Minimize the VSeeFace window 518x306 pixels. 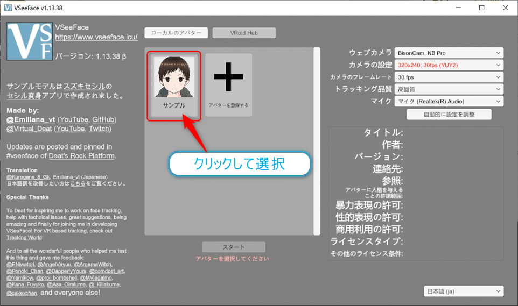[458, 8]
